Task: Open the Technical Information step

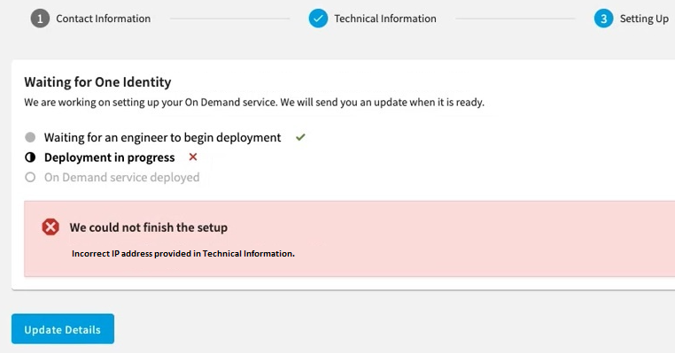Action: pyautogui.click(x=385, y=19)
